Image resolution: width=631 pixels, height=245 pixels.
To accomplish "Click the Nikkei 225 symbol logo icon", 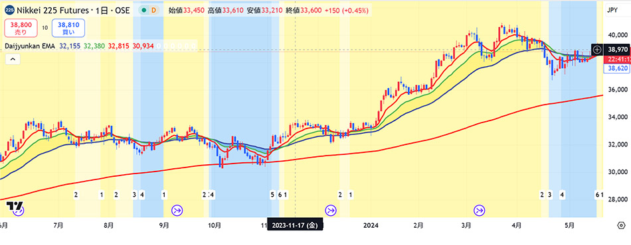I will point(10,11).
